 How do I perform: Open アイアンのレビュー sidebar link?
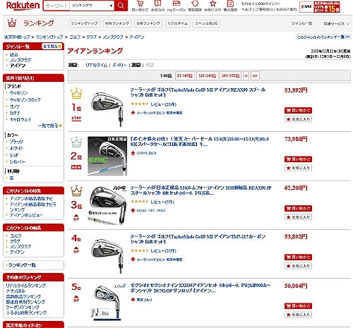[26, 215]
